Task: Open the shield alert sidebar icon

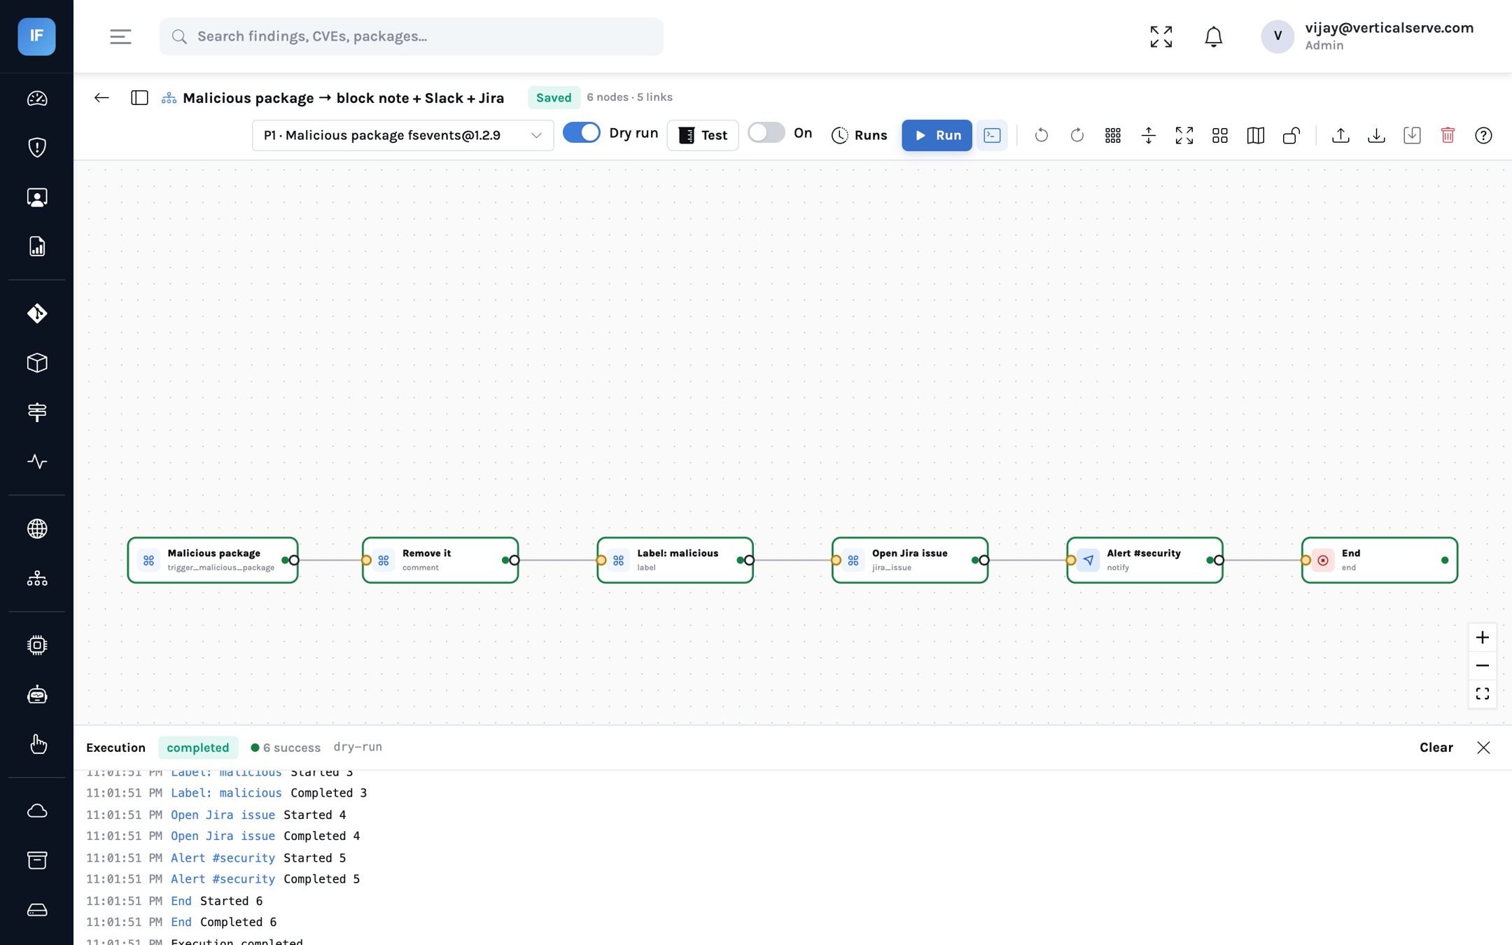Action: pyautogui.click(x=37, y=148)
